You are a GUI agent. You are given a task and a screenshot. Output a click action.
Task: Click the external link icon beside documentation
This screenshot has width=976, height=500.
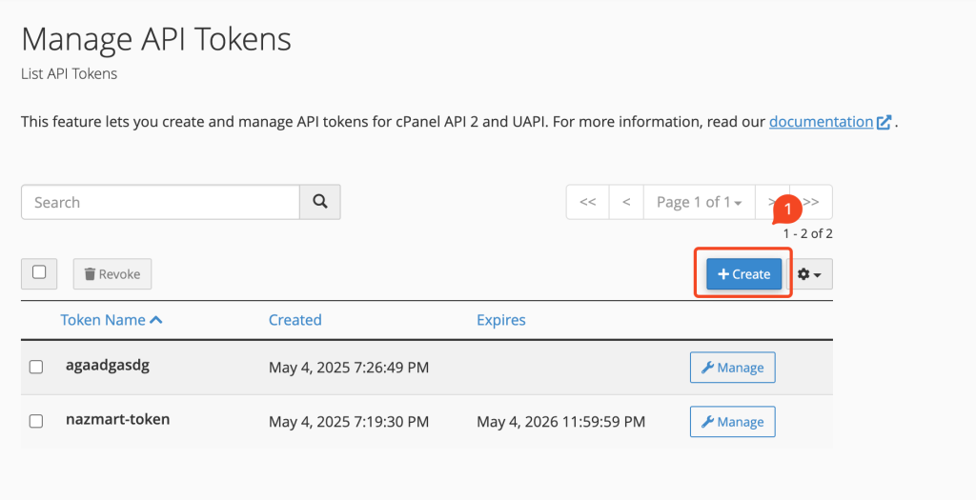(x=884, y=122)
